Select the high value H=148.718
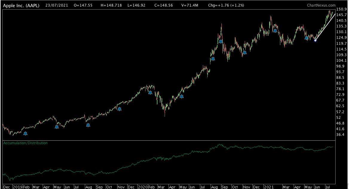This screenshot has height=189, width=349. [x=111, y=5]
